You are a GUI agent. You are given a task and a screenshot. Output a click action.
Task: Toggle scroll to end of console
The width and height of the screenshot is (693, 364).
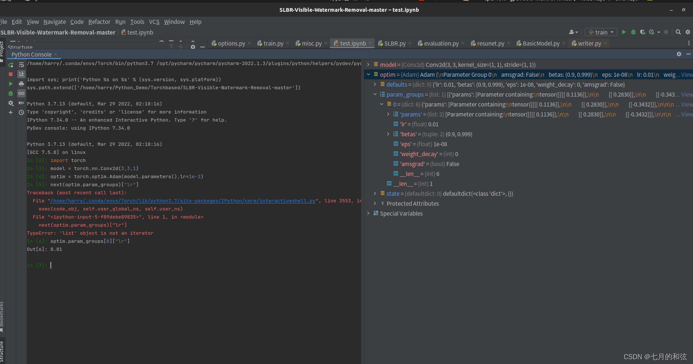21,74
